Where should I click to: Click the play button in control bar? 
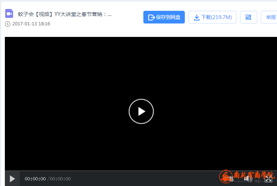click(x=12, y=179)
